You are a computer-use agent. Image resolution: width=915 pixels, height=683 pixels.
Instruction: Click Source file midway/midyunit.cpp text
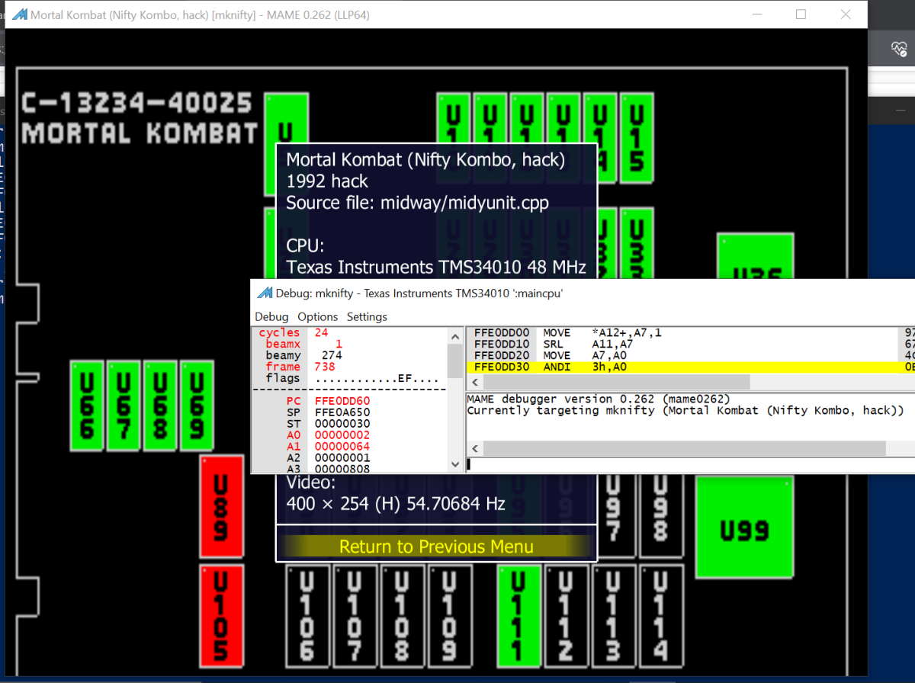coord(417,203)
